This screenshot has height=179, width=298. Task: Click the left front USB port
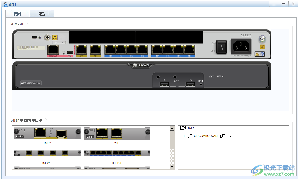[x=164, y=84]
